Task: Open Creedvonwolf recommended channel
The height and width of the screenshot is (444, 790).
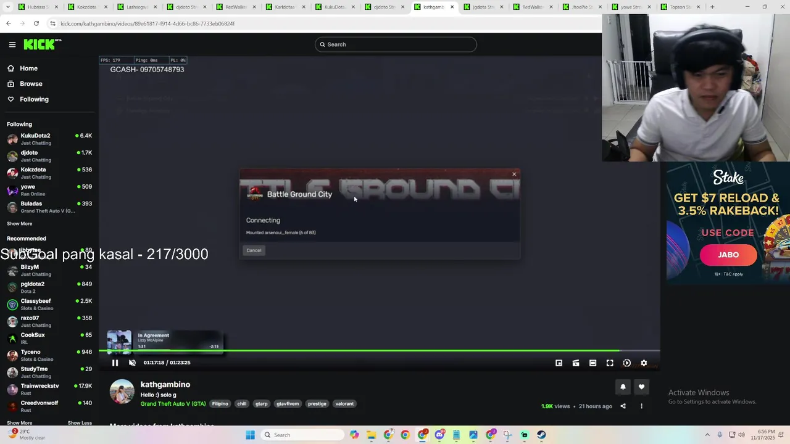Action: coord(49,406)
